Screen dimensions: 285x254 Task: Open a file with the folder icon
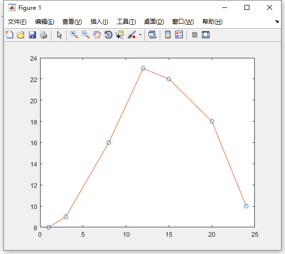click(x=21, y=35)
